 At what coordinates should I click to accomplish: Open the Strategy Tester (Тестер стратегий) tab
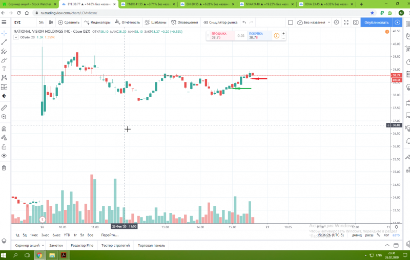(116, 245)
